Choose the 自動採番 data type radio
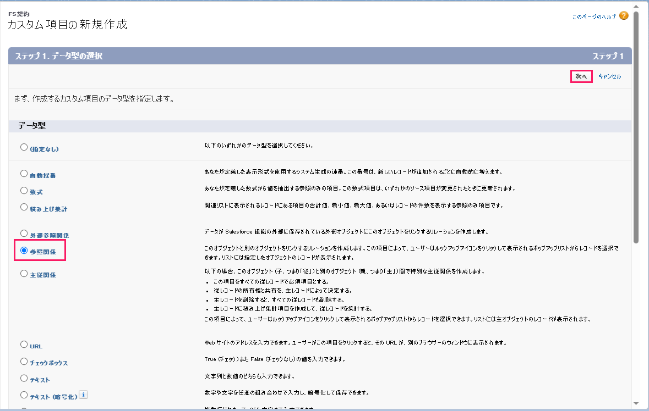 pyautogui.click(x=24, y=174)
